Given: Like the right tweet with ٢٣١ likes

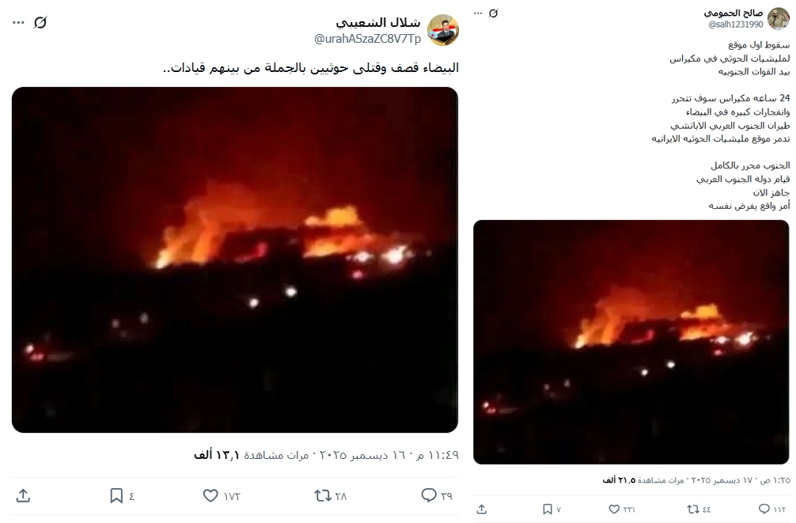Looking at the screenshot, I should [x=614, y=509].
